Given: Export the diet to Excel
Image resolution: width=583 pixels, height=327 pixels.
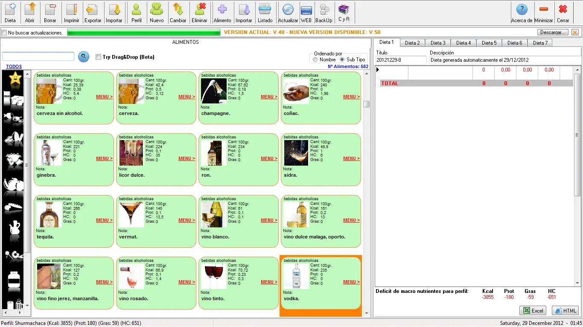Looking at the screenshot, I should coord(533,311).
